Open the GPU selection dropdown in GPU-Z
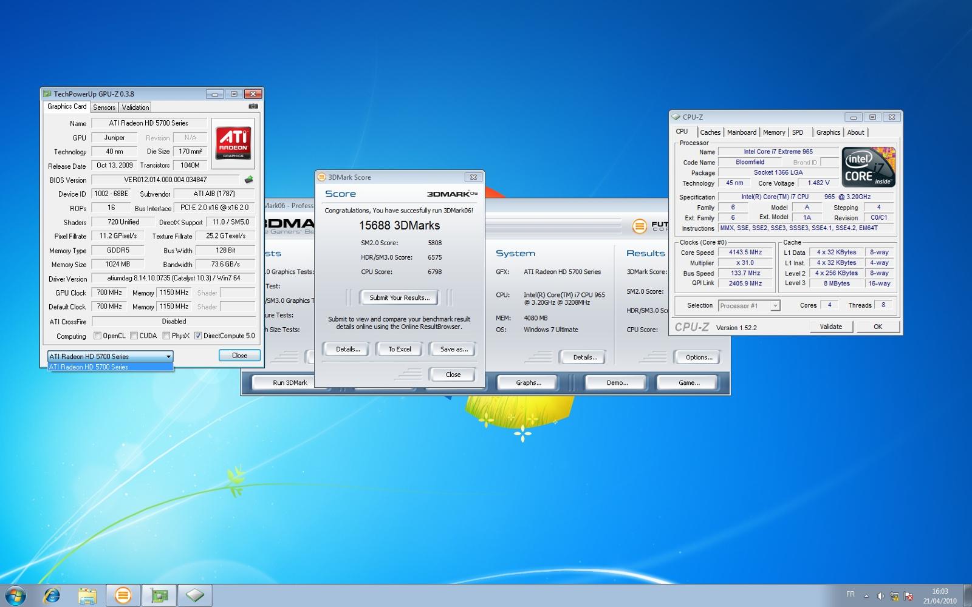Viewport: 972px width, 607px height. [x=111, y=356]
